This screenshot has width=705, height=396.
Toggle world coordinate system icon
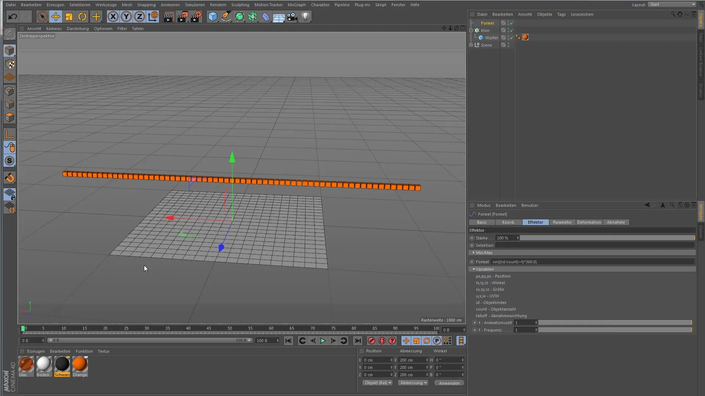(153, 16)
